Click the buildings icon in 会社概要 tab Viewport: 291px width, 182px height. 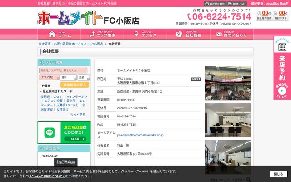[179, 34]
